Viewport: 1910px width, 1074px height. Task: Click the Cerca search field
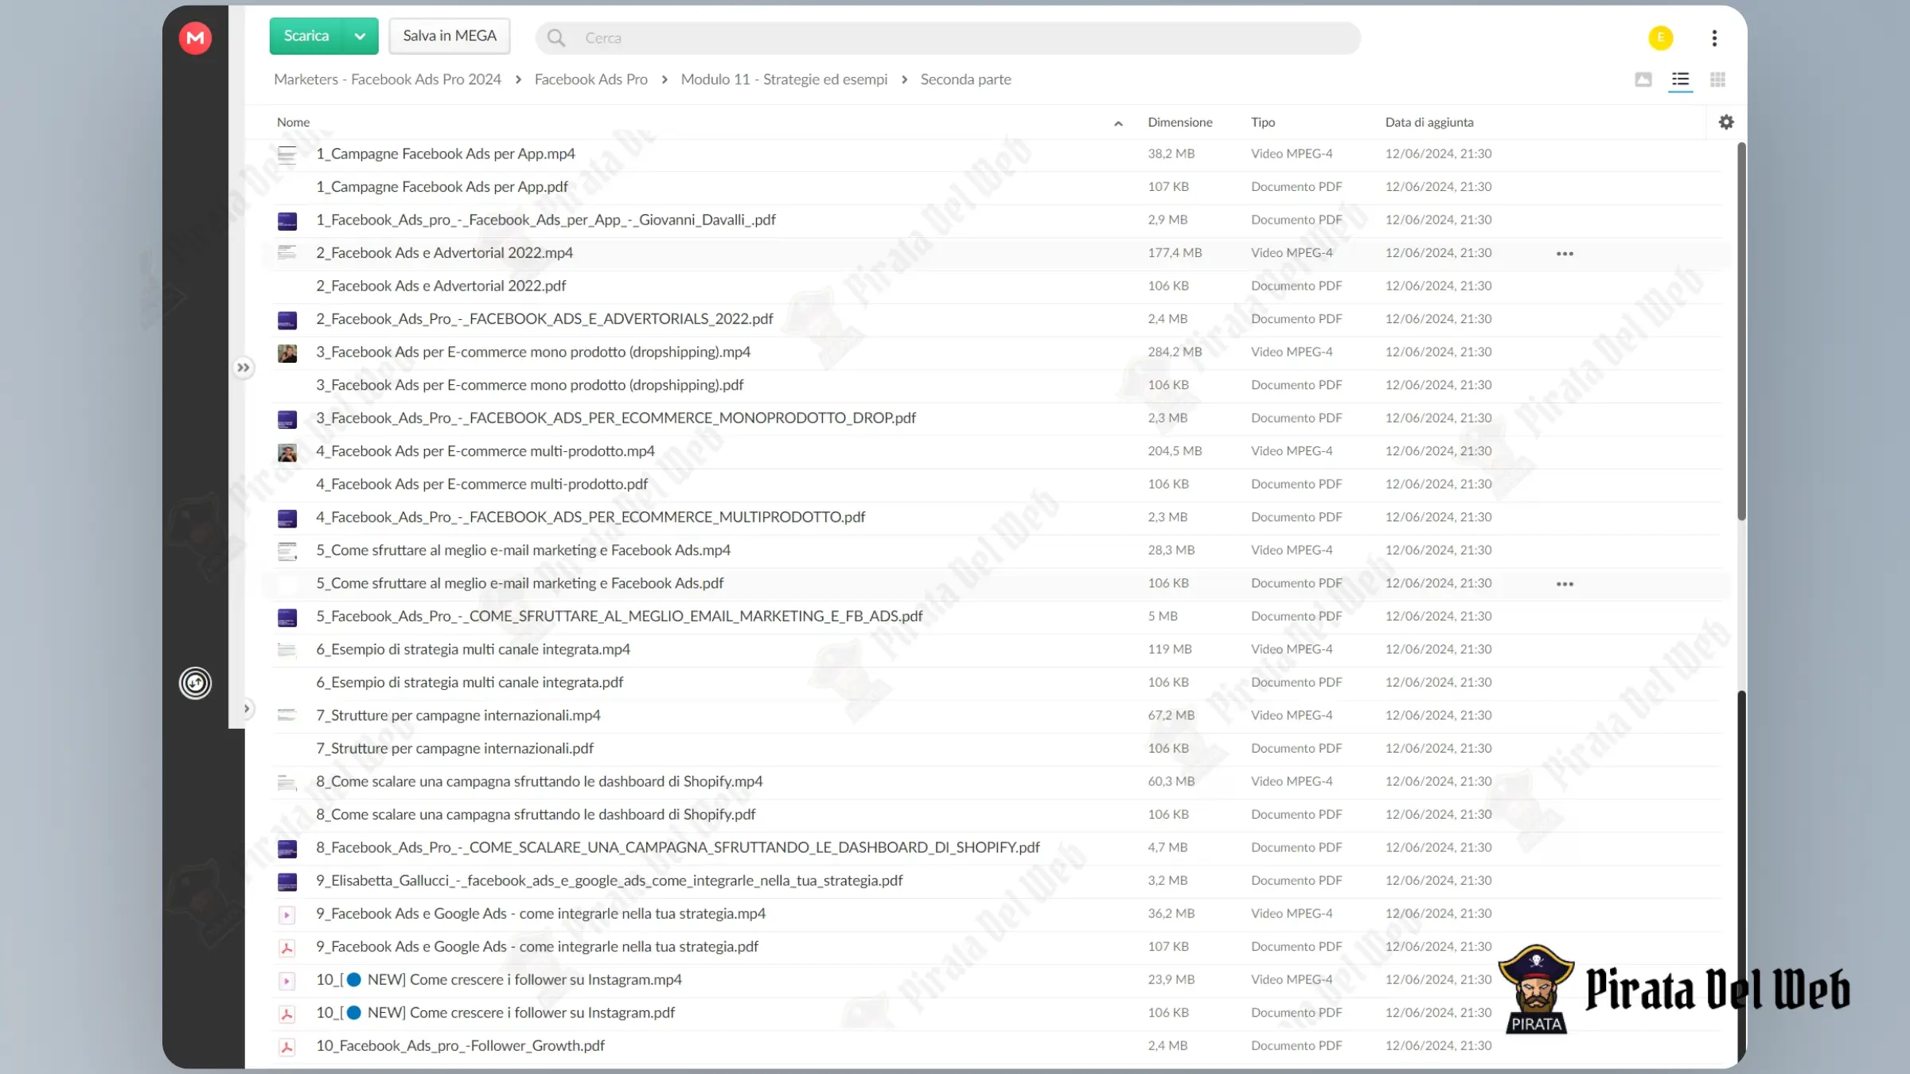tap(948, 37)
